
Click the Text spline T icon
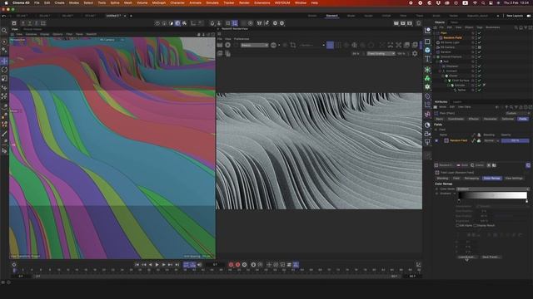427,59
